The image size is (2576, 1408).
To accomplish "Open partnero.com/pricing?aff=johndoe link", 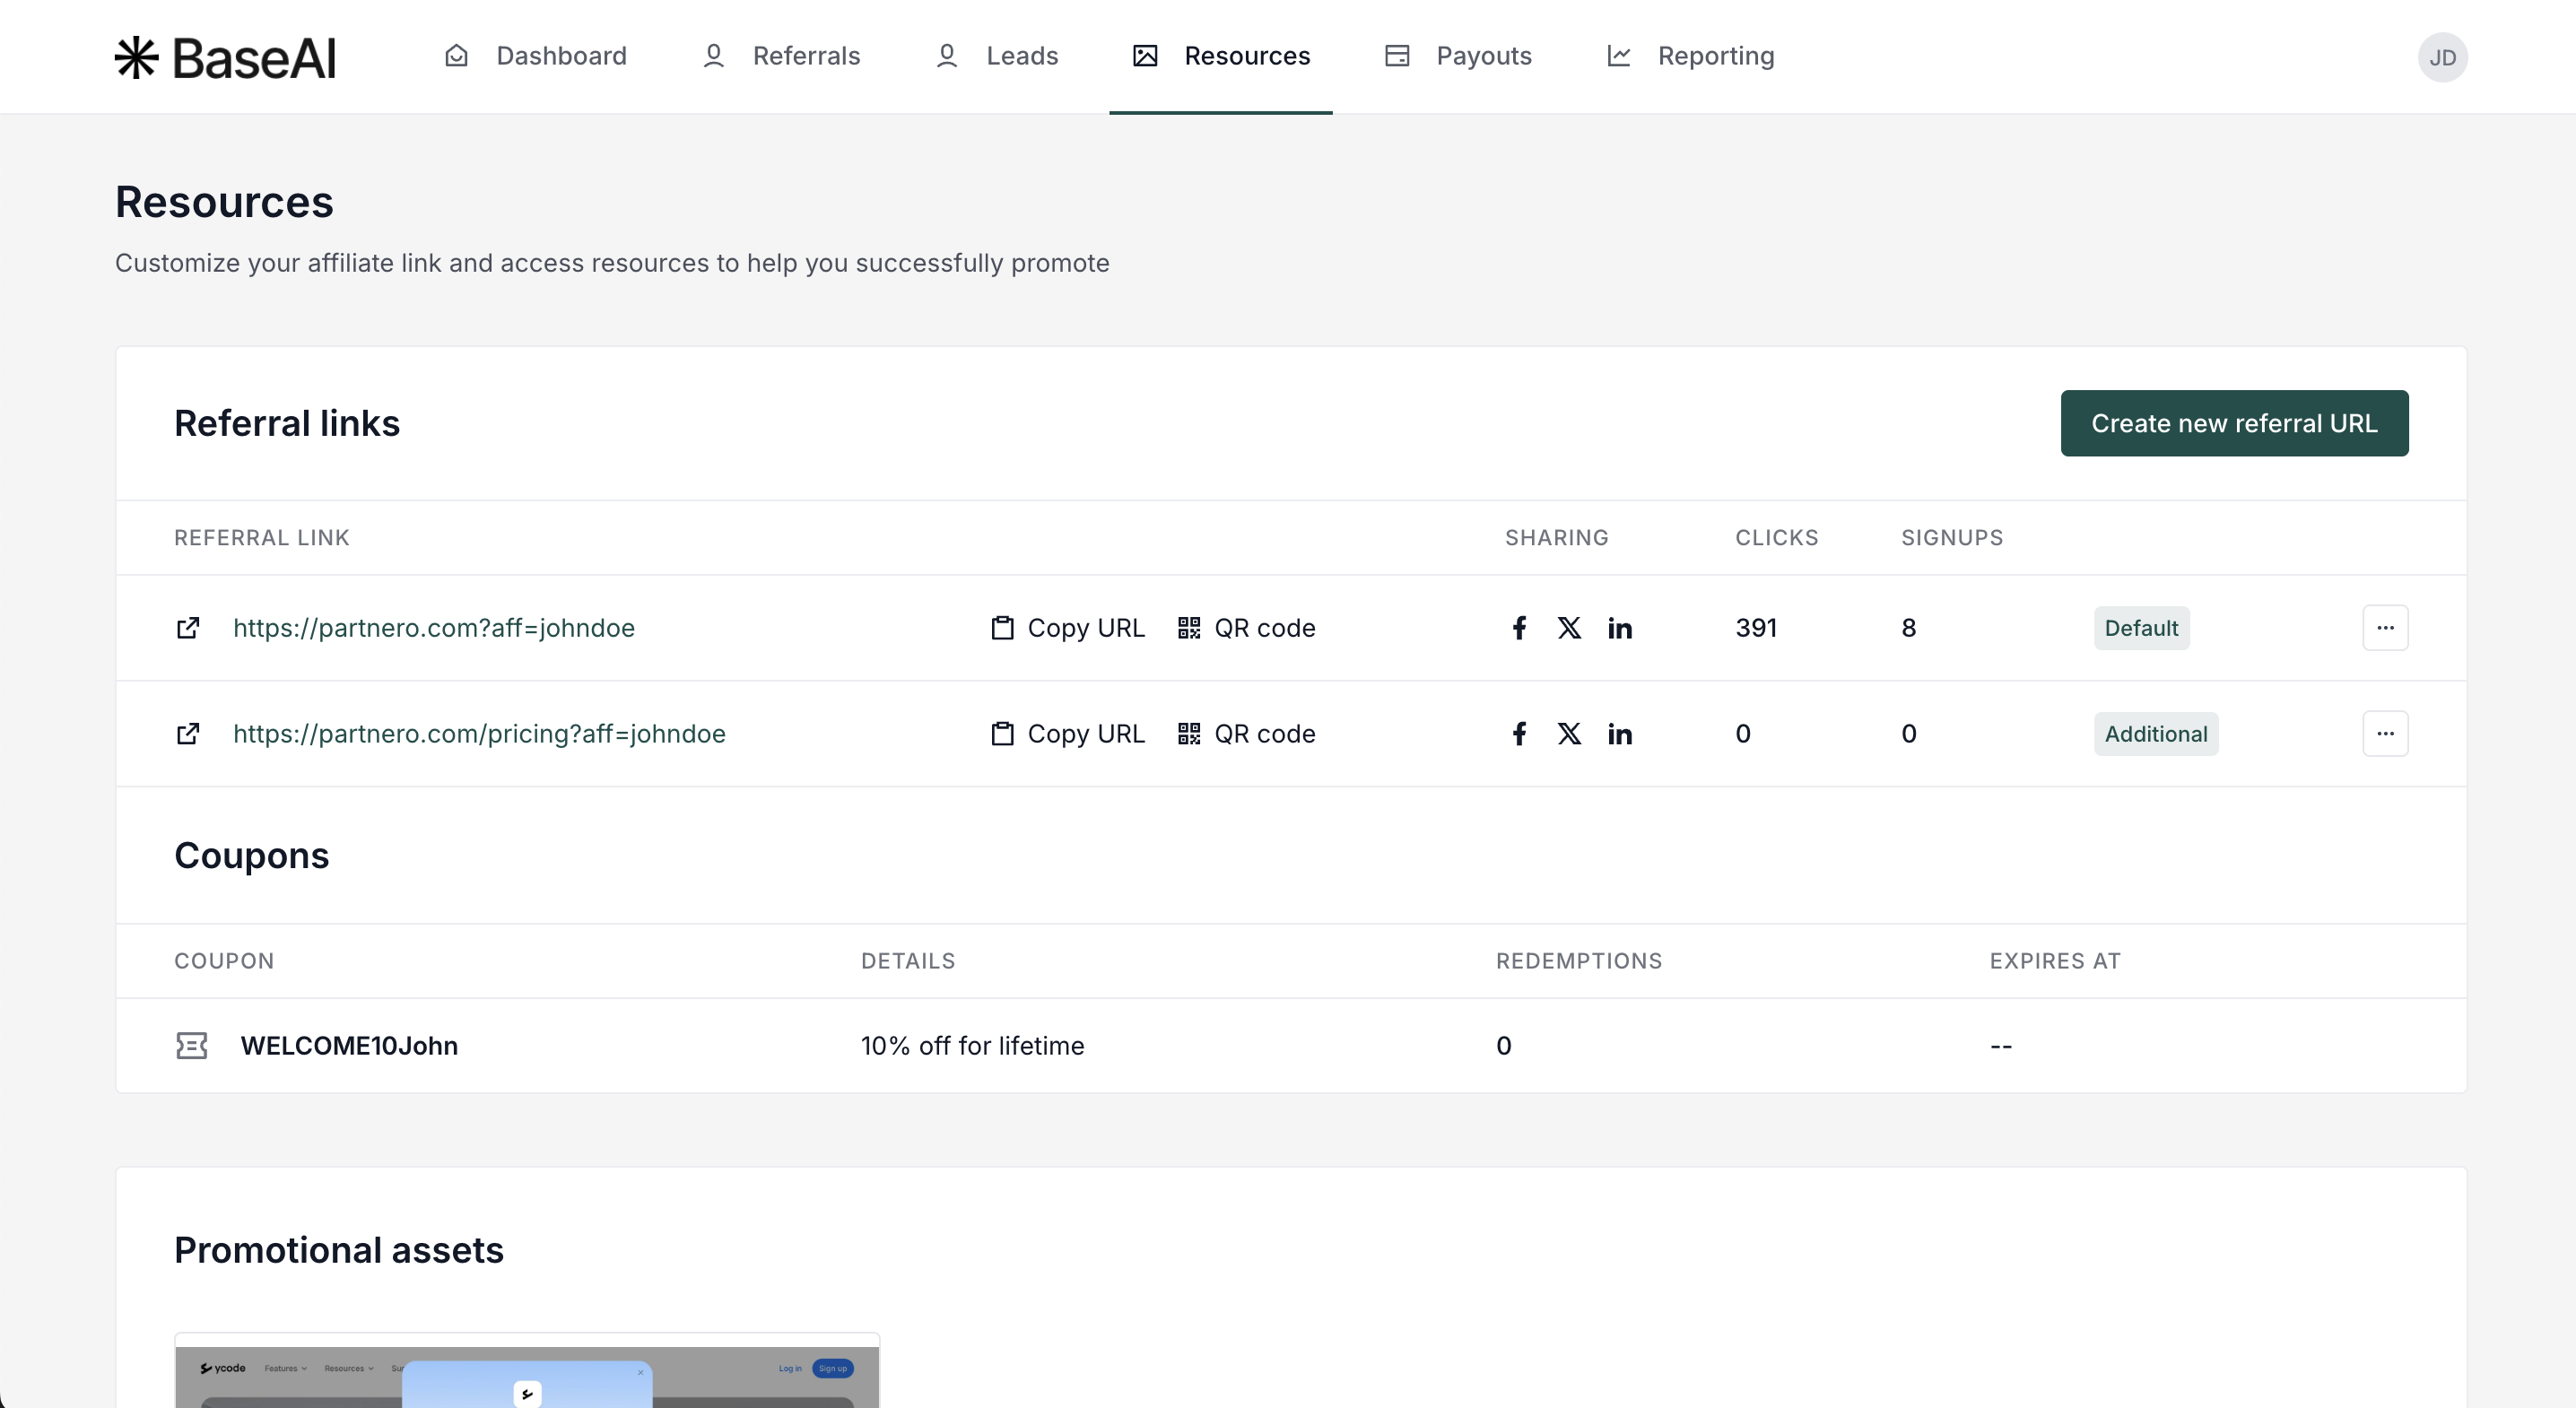I will coord(479,734).
